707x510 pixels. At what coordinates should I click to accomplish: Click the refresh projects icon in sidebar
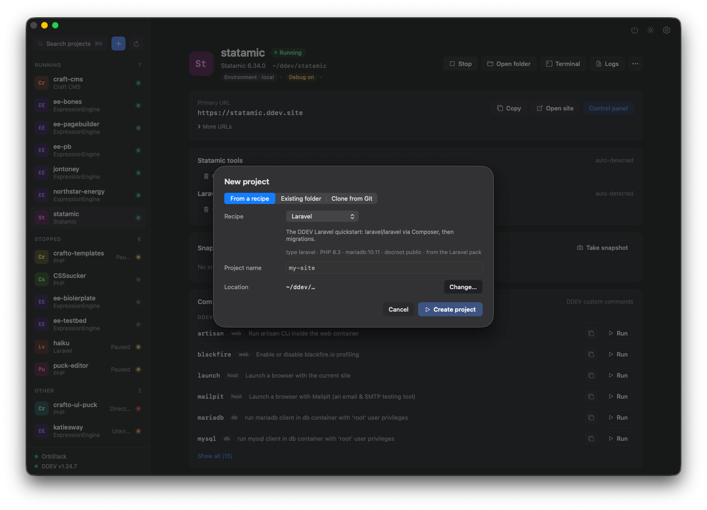coord(136,44)
